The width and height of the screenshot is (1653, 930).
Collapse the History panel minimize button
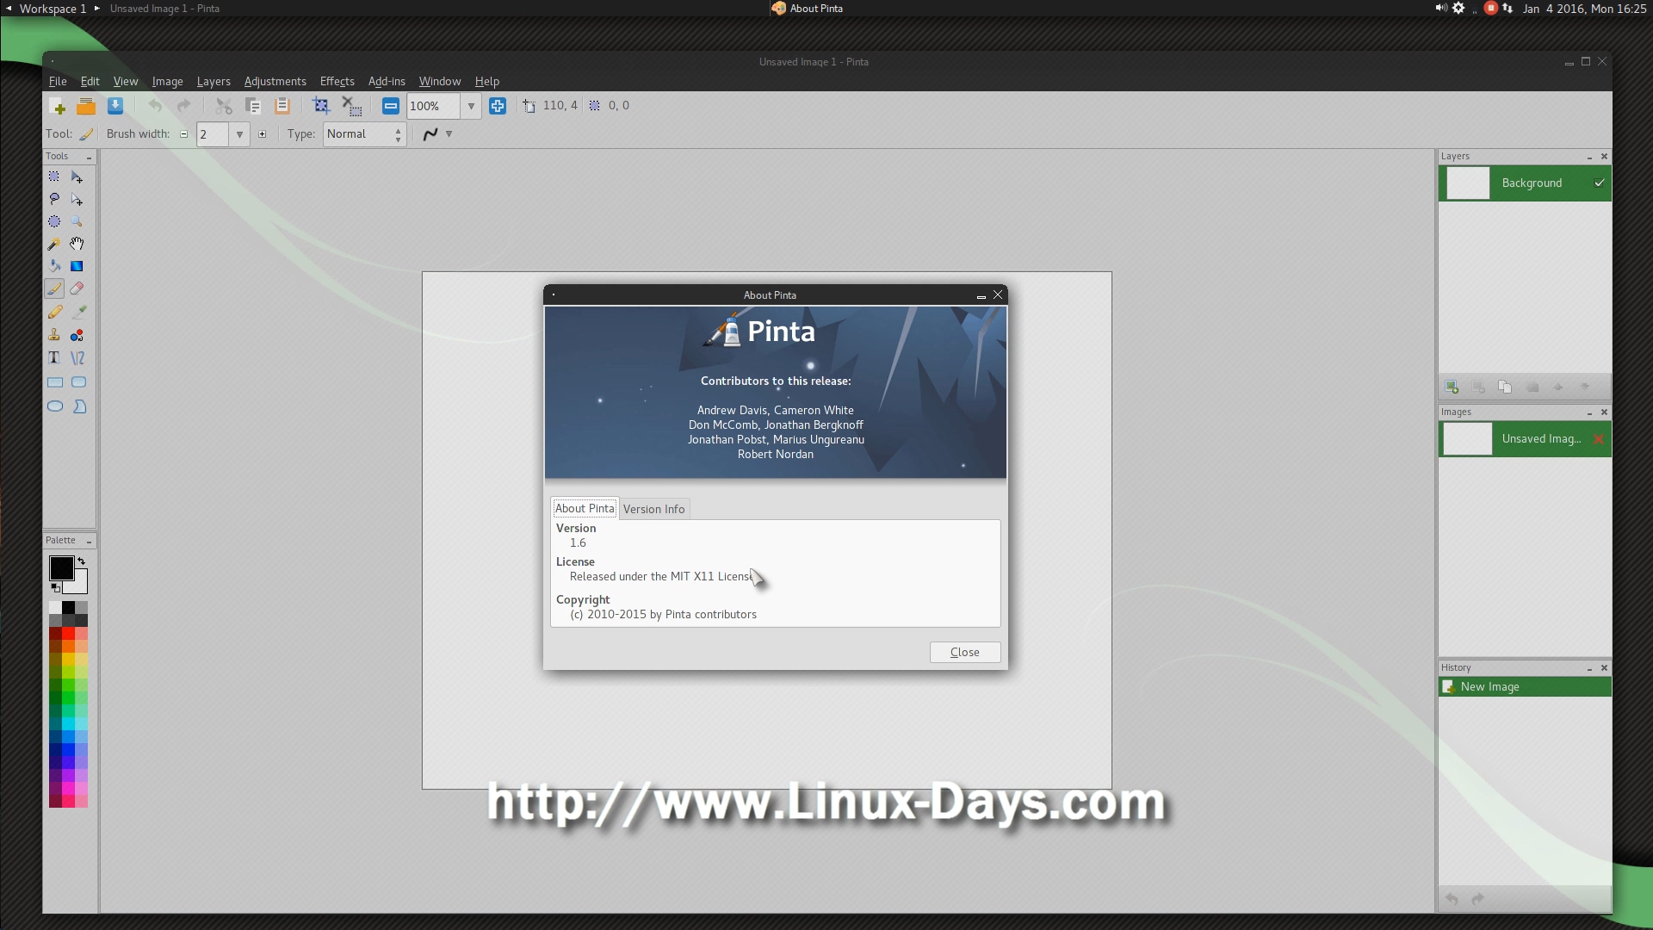click(x=1589, y=668)
